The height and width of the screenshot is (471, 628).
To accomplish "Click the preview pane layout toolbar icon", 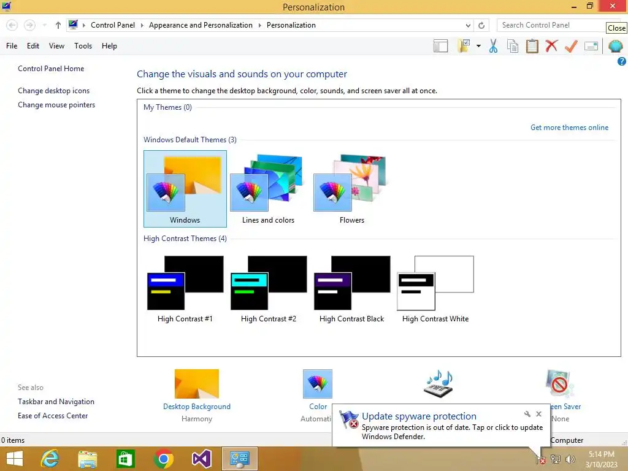I will [440, 46].
